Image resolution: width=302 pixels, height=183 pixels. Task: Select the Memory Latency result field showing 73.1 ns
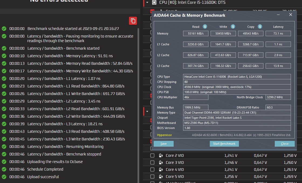point(278,33)
